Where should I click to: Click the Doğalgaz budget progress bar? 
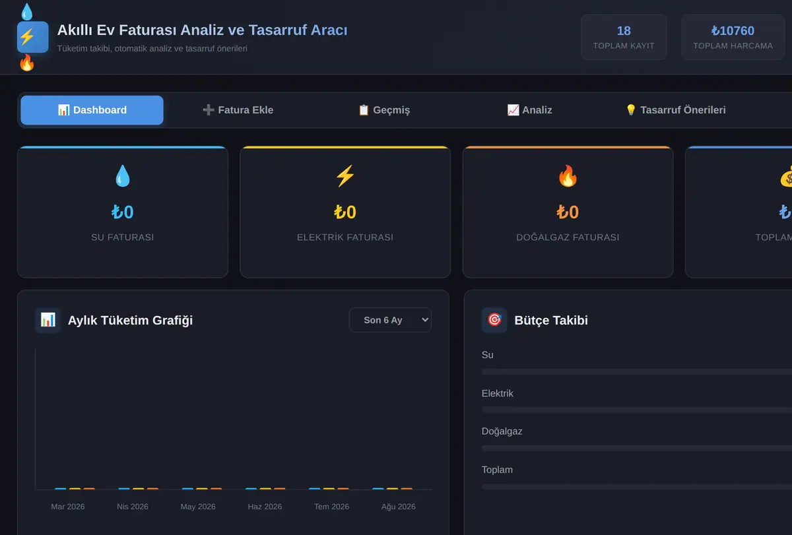click(x=637, y=448)
